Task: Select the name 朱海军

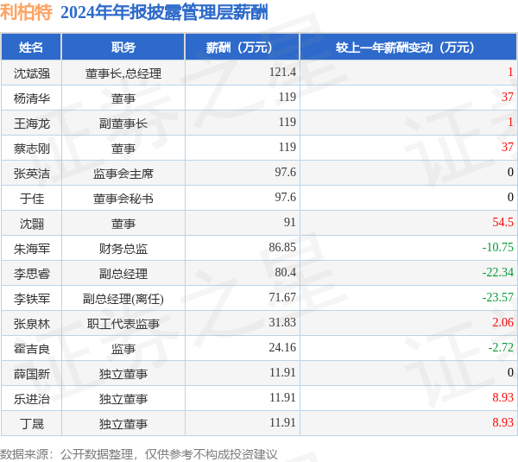Action: coord(32,249)
